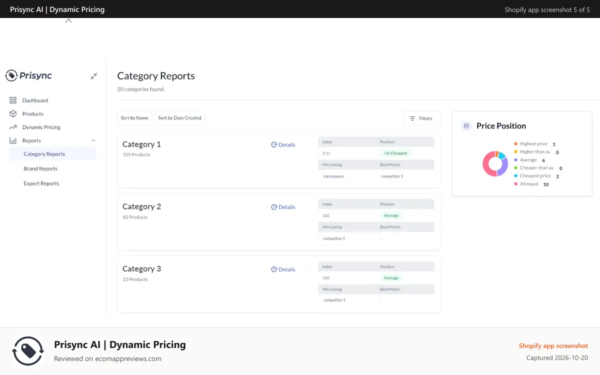600x375 pixels.
Task: Open Details link for Category 3
Action: (x=283, y=269)
